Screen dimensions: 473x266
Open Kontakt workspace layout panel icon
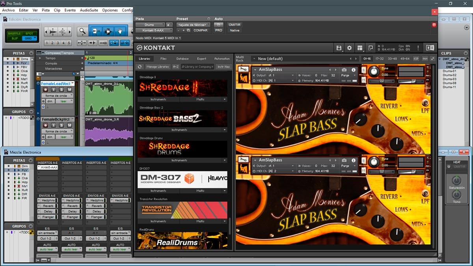click(x=360, y=48)
